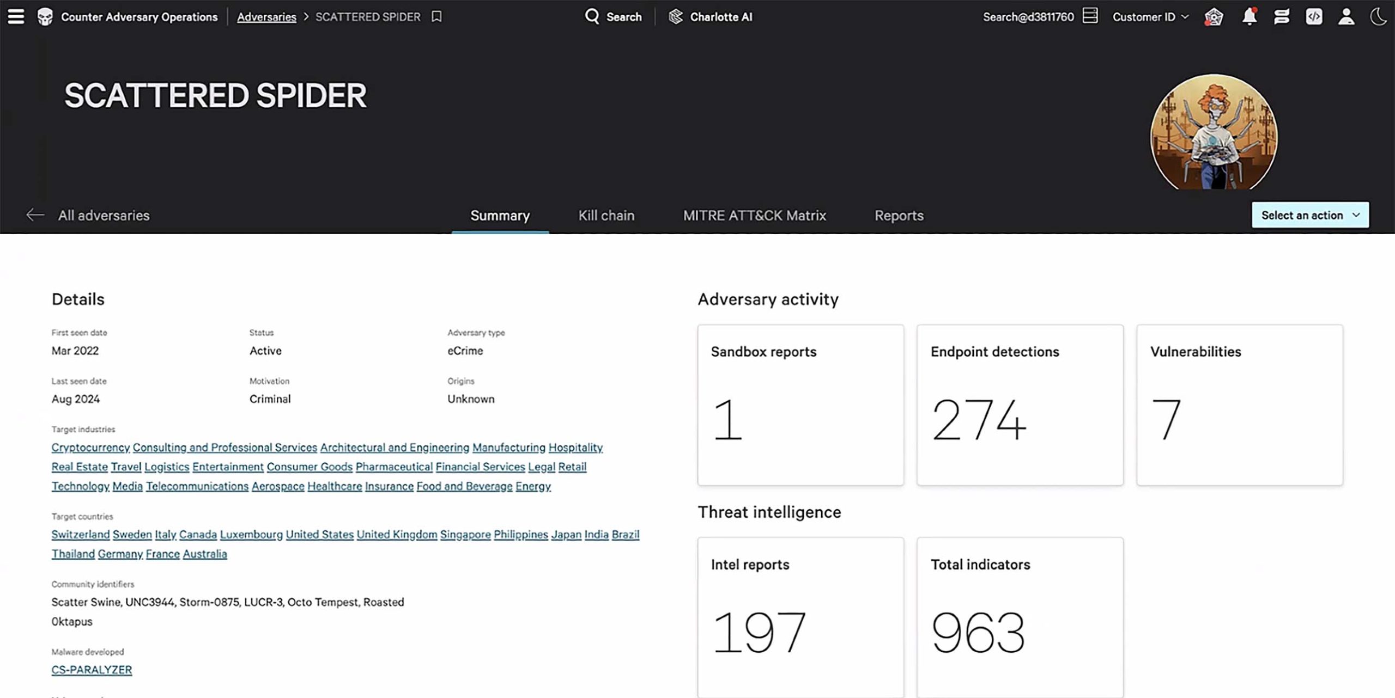The width and height of the screenshot is (1395, 698).
Task: Click the Switzerland country link
Action: coord(81,535)
